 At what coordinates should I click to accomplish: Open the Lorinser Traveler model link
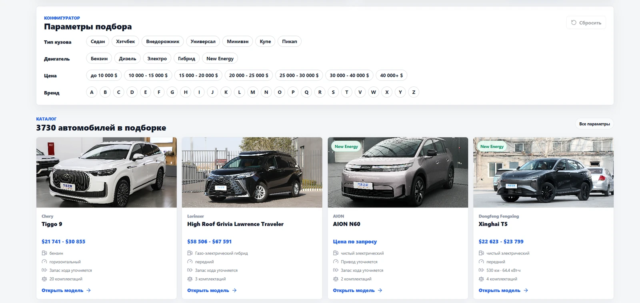click(212, 291)
